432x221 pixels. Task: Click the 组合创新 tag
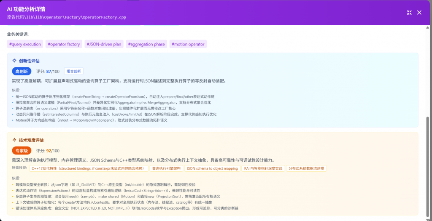[74, 72]
